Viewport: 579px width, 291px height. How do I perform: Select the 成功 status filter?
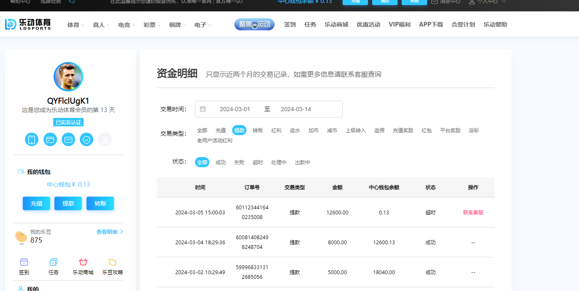[x=221, y=163]
